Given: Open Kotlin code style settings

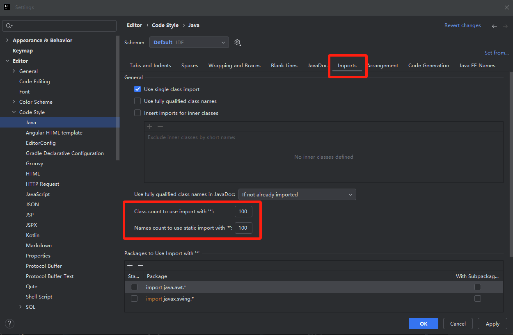Looking at the screenshot, I should pos(32,235).
